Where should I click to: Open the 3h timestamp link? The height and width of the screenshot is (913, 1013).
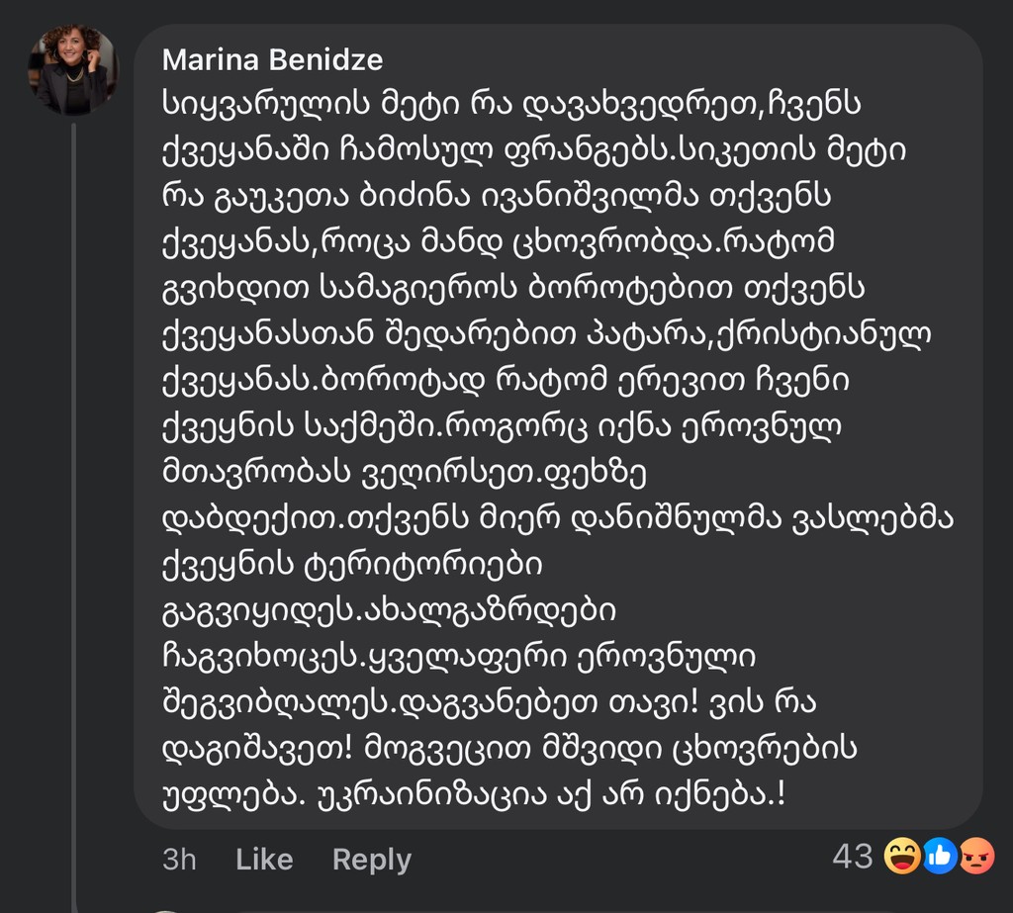[x=179, y=859]
